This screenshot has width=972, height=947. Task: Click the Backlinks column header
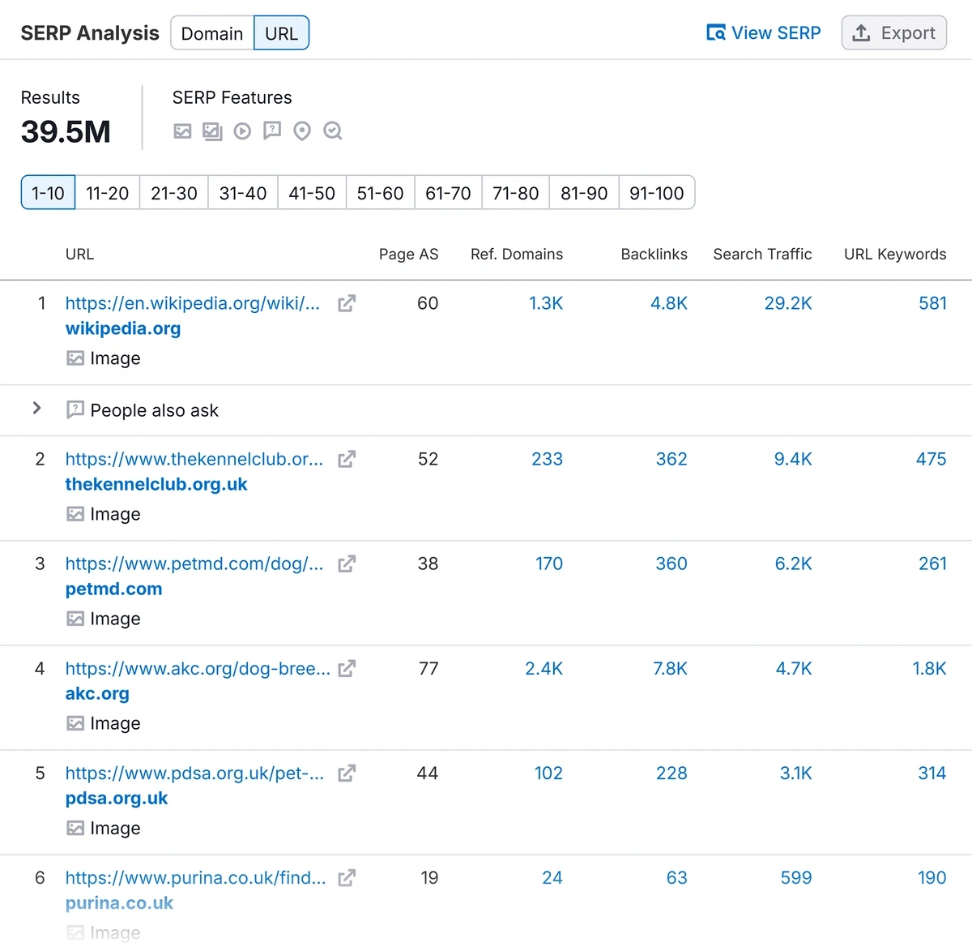pyautogui.click(x=654, y=254)
